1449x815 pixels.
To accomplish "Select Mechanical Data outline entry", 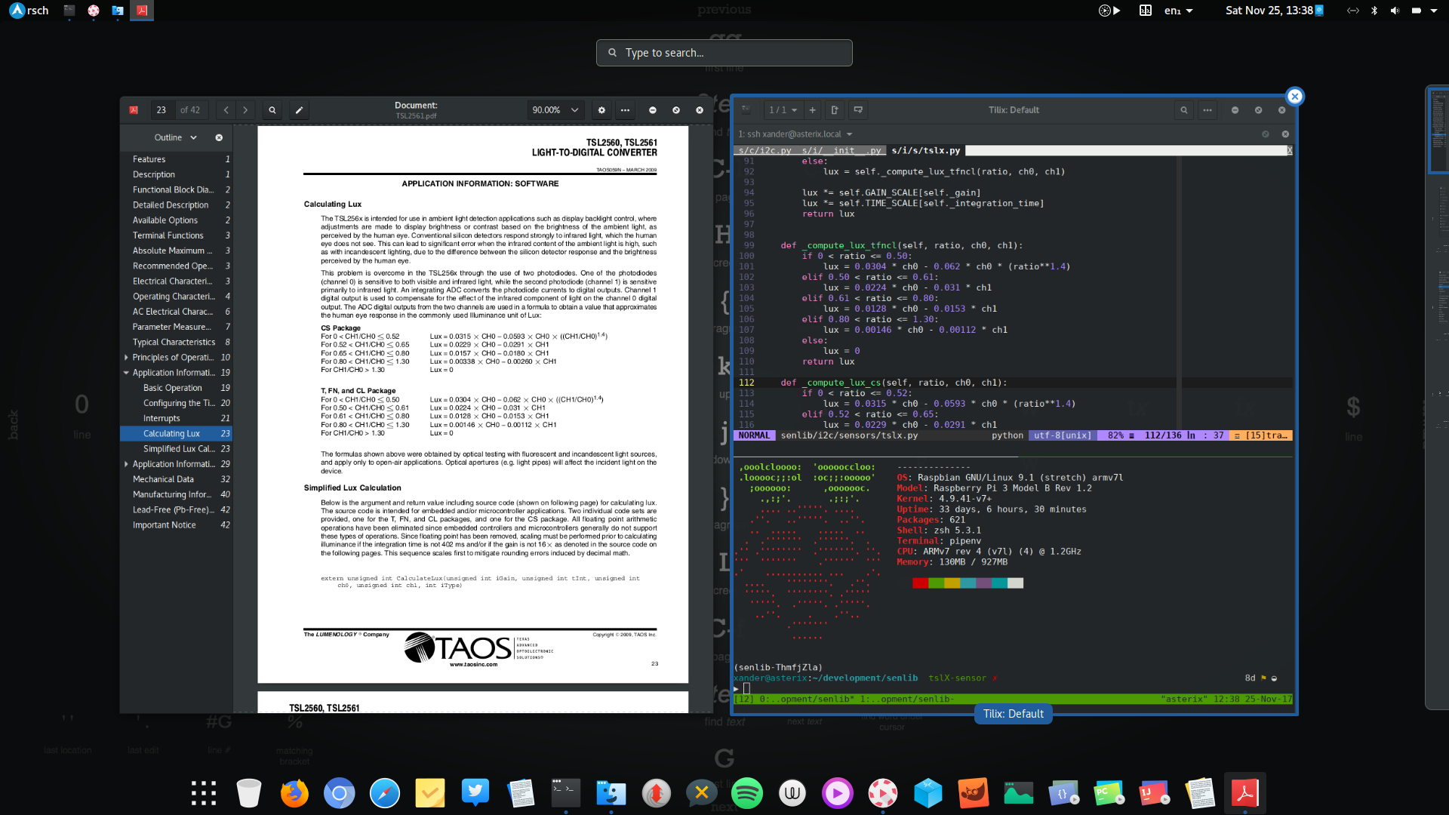I will tap(163, 479).
